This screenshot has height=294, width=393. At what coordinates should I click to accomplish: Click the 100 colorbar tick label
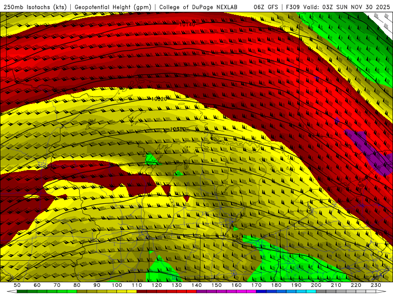pos(117,285)
